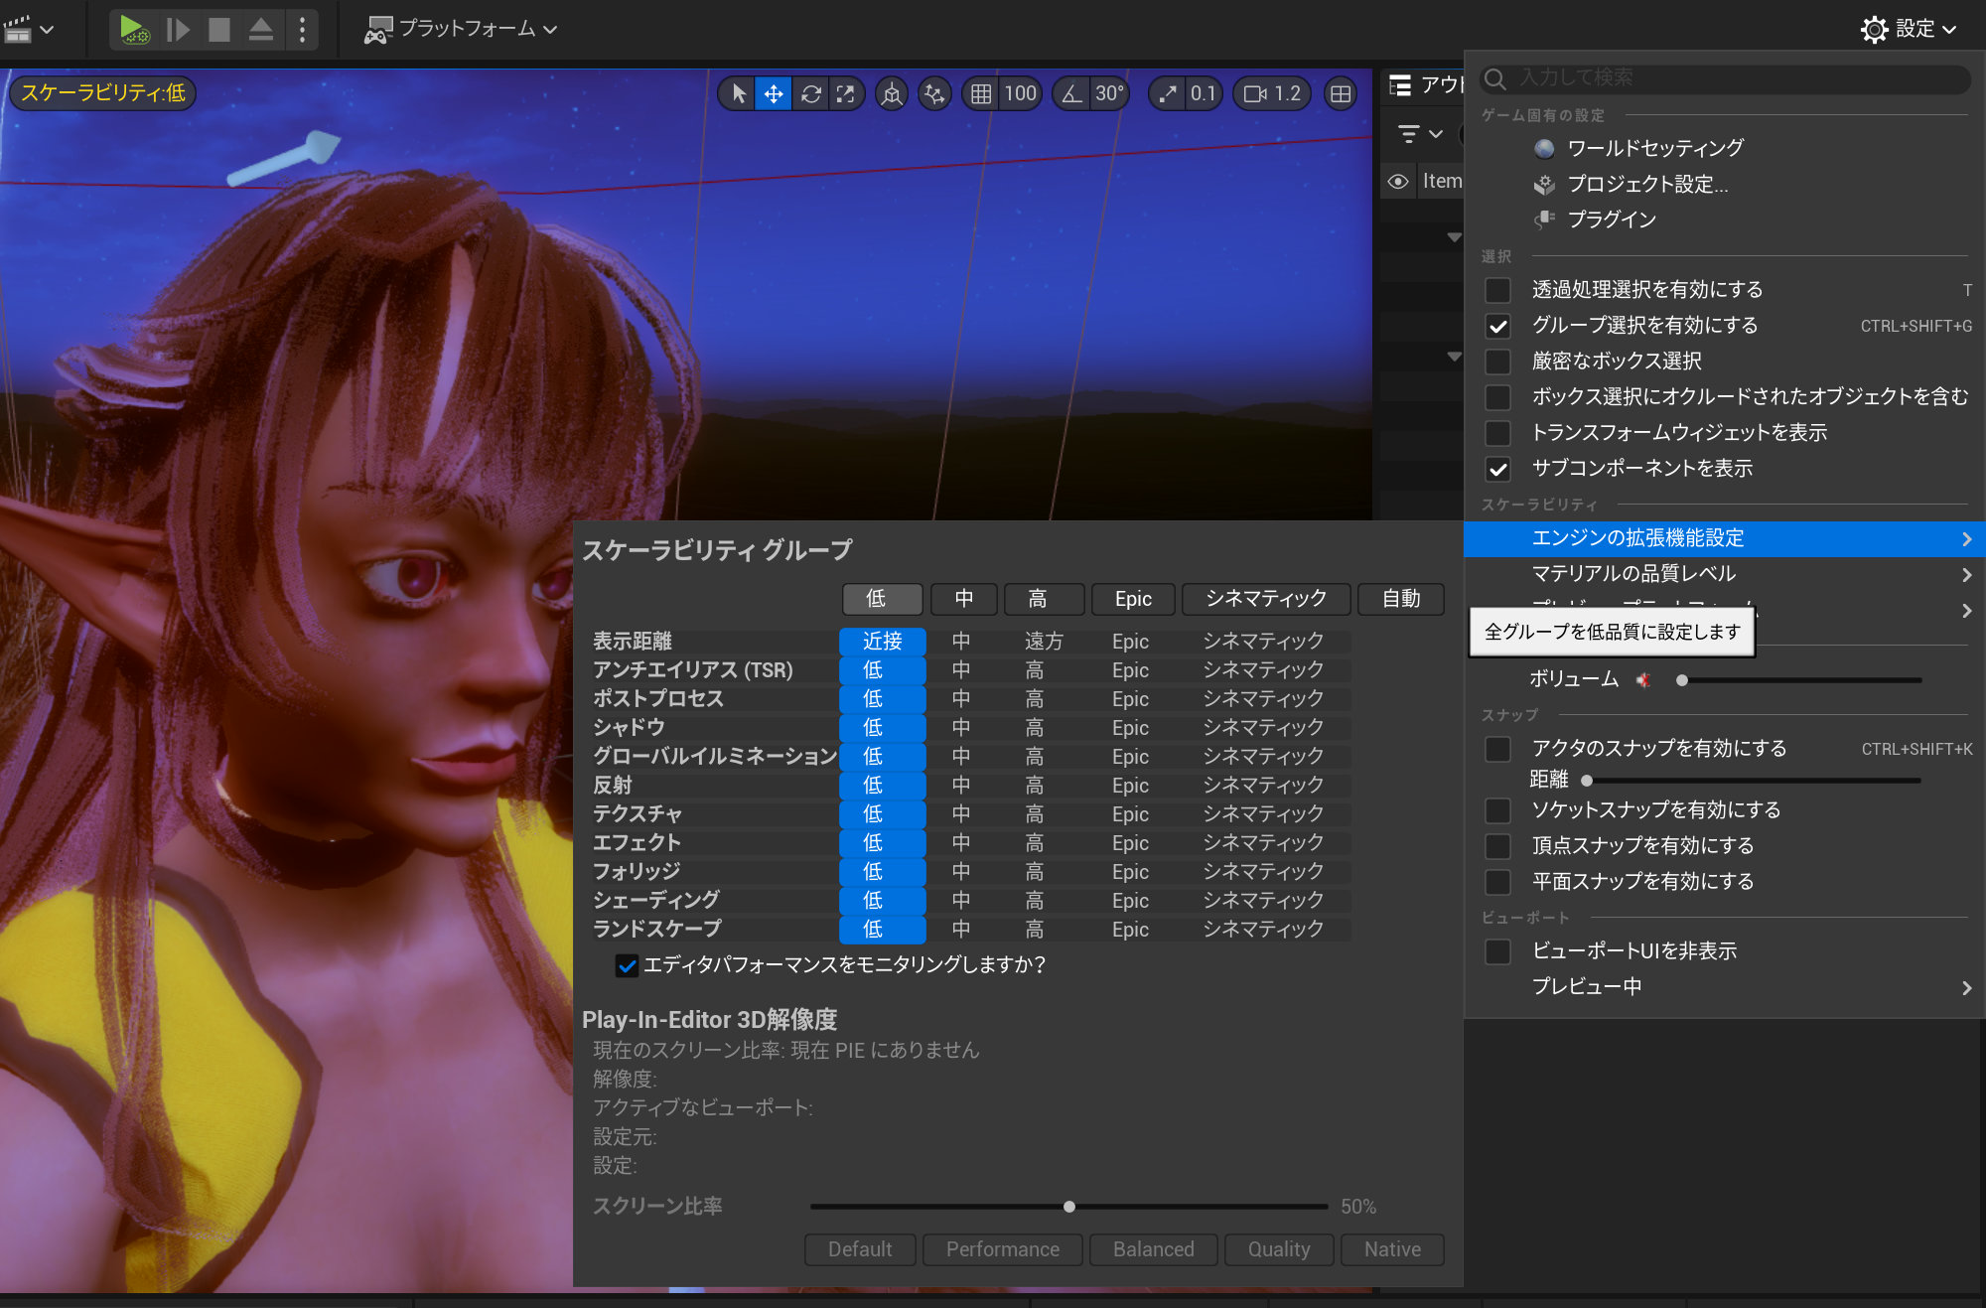Toggle rotation snap angle icon
Viewport: 1986px width, 1308px height.
point(1071,93)
